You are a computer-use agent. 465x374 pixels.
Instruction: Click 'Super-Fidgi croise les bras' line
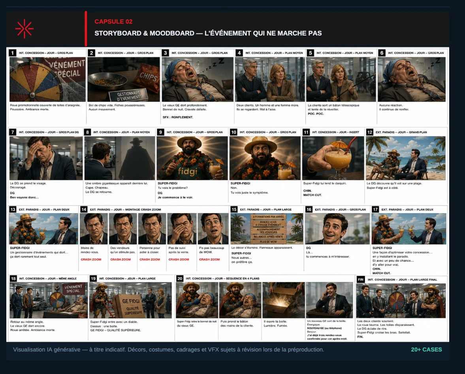(x=384, y=332)
